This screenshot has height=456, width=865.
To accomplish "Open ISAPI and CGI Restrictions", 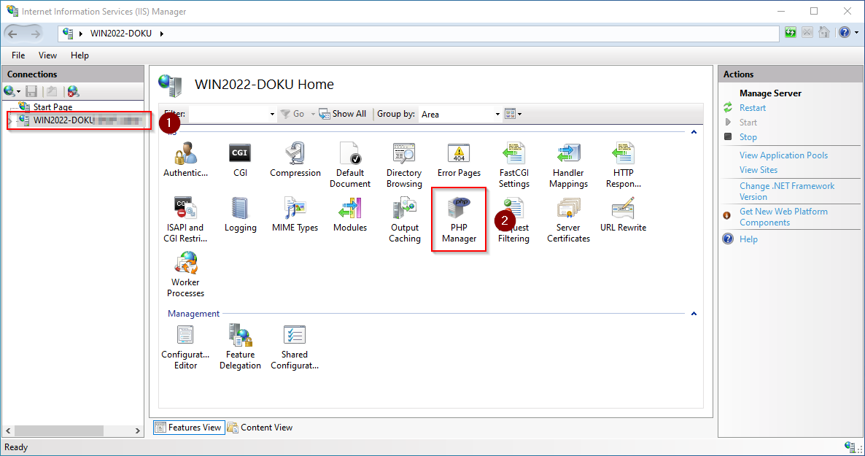I will click(185, 220).
